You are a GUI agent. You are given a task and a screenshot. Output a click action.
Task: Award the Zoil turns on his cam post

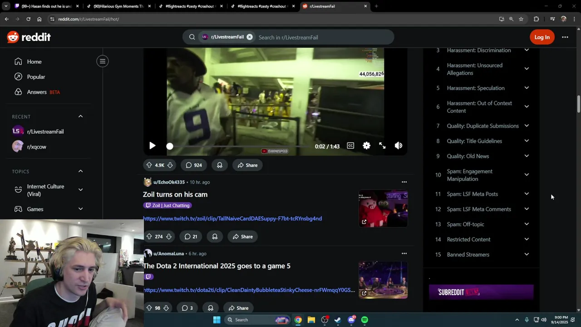point(215,237)
